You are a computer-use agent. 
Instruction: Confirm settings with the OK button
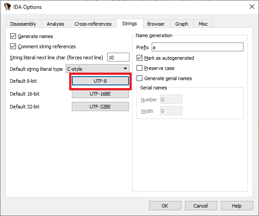(165, 206)
